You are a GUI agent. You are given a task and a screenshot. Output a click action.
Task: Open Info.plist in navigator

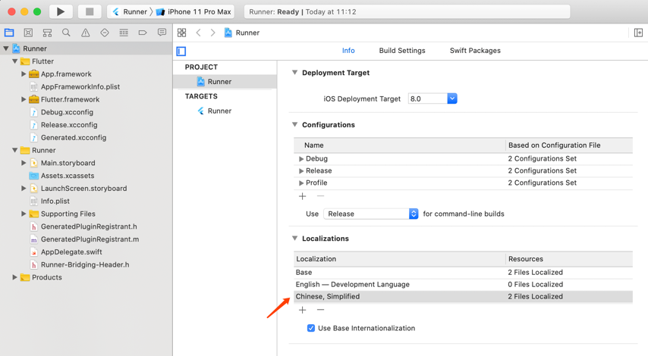(x=55, y=201)
